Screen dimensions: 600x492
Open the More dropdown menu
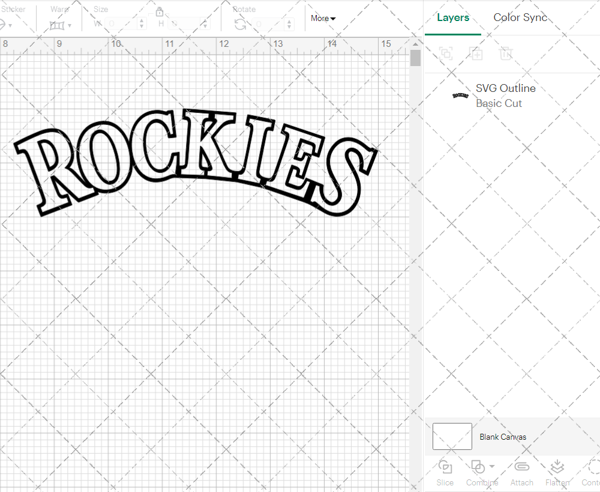pos(323,18)
